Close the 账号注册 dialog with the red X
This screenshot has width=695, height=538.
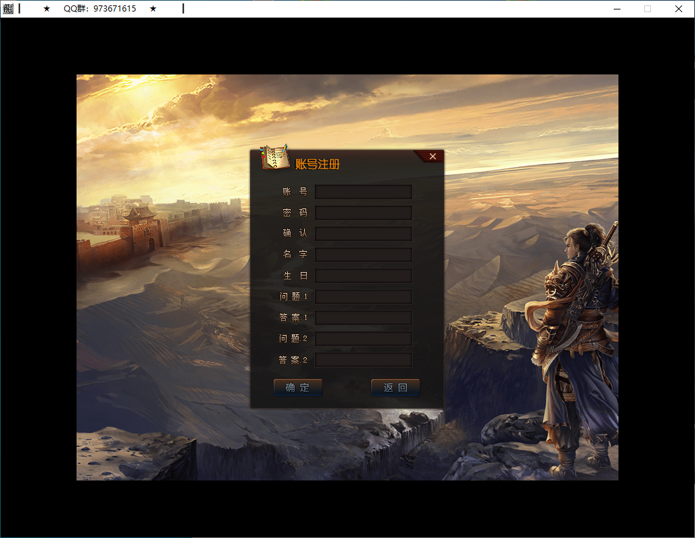click(x=433, y=156)
